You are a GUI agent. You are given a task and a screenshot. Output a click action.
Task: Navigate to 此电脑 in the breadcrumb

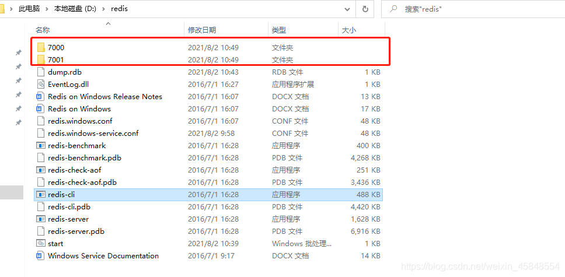click(x=30, y=9)
